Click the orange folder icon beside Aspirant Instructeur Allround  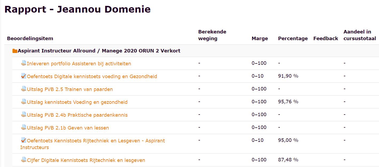coord(15,51)
